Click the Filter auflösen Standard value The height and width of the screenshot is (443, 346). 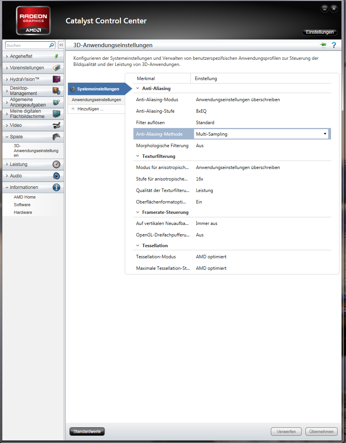(205, 122)
